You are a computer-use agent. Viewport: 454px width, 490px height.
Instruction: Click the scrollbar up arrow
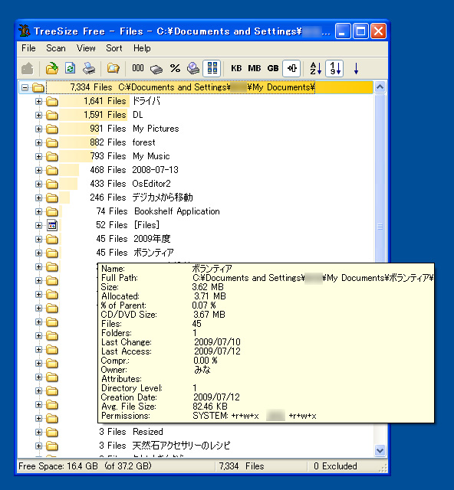(380, 87)
